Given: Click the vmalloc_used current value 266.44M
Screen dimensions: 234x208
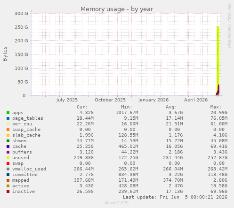Looking at the screenshot, I should point(84,169).
